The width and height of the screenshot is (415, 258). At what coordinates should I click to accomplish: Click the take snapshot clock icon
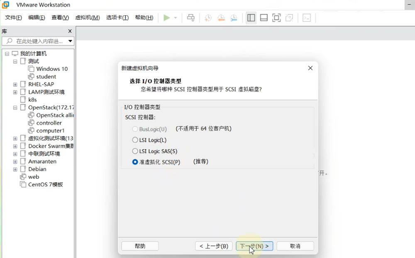point(208,18)
